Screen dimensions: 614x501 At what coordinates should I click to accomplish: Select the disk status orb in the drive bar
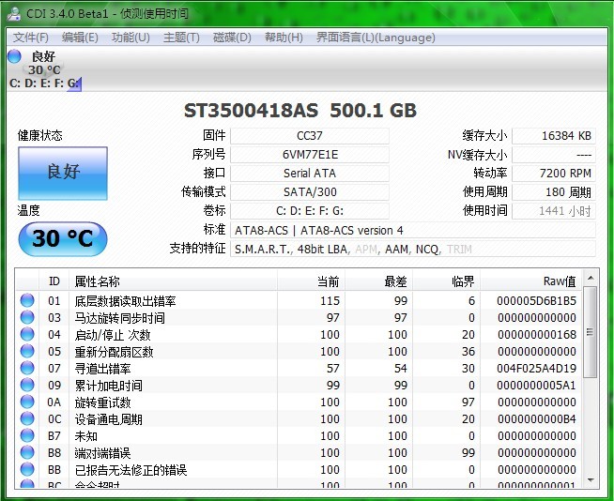point(14,57)
